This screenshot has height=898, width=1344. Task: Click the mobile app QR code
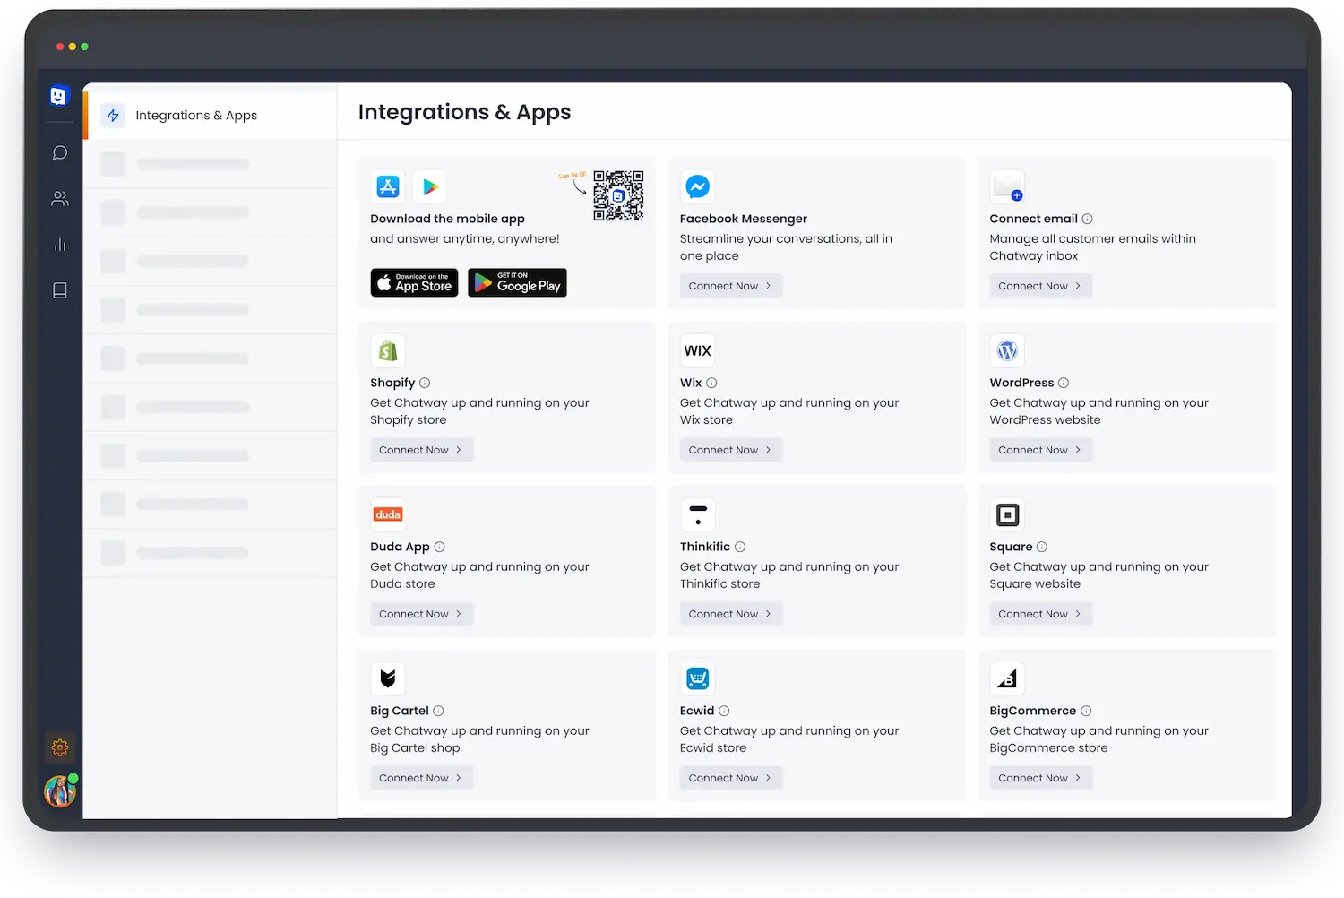[618, 195]
